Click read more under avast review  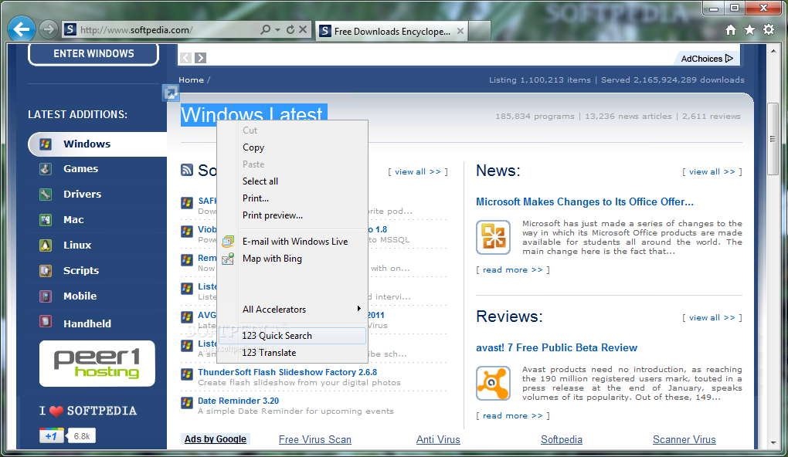coord(513,416)
